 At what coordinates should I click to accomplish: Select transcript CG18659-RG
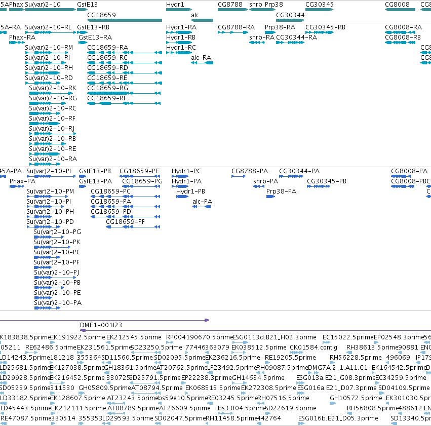124,93
